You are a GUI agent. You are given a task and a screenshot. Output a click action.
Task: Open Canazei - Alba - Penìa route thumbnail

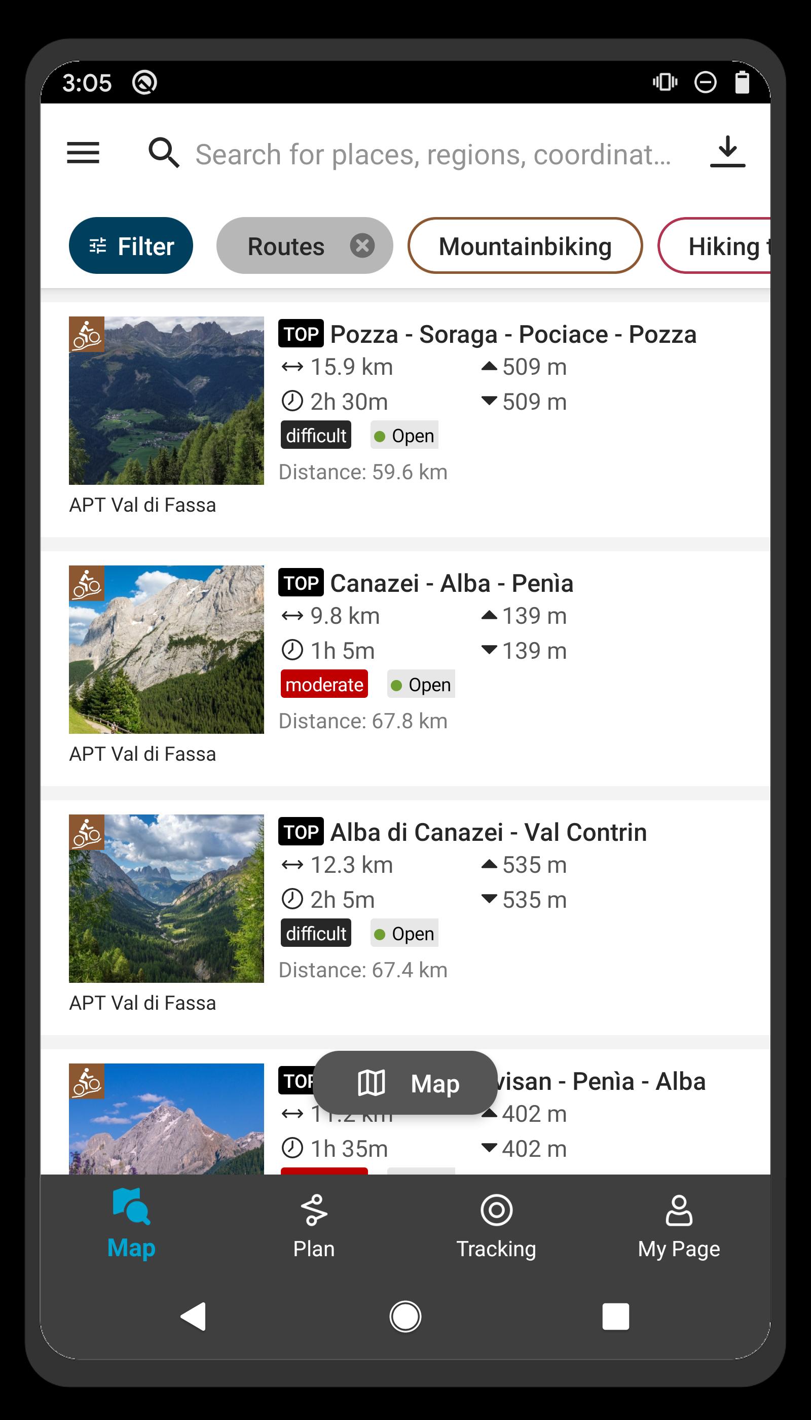click(166, 649)
